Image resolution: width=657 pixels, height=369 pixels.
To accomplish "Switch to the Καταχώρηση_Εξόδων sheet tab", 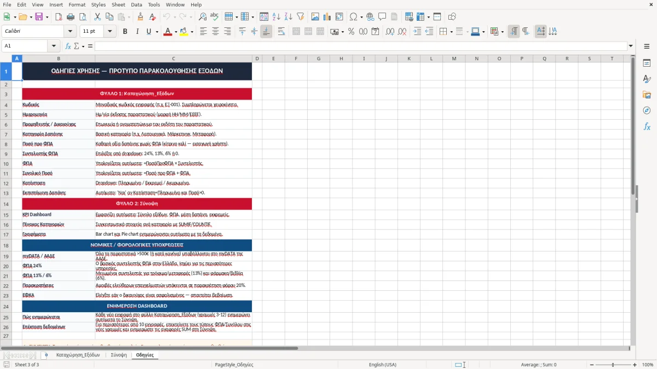I will pos(78,355).
